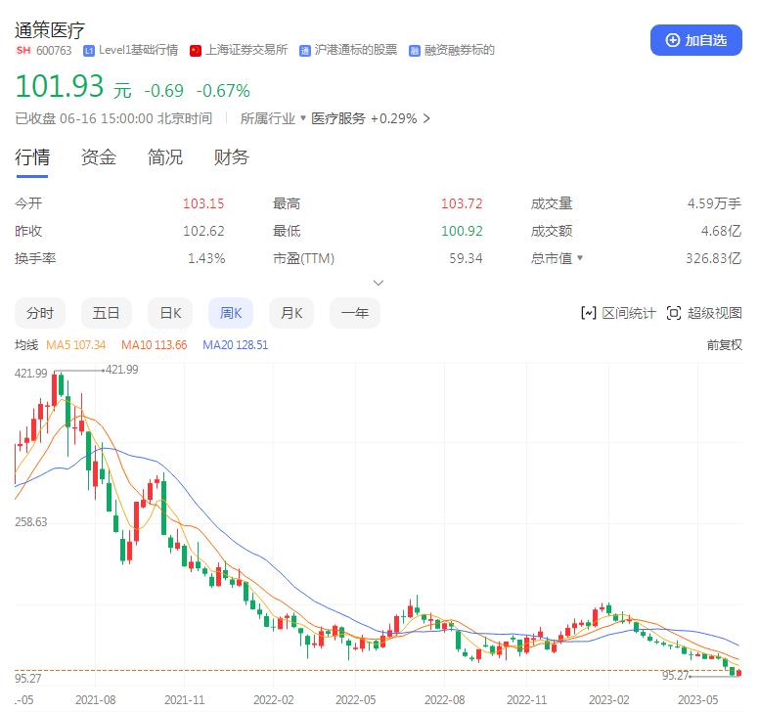Click the MA20 128.51 indicator label
The width and height of the screenshot is (759, 712).
[x=236, y=345]
